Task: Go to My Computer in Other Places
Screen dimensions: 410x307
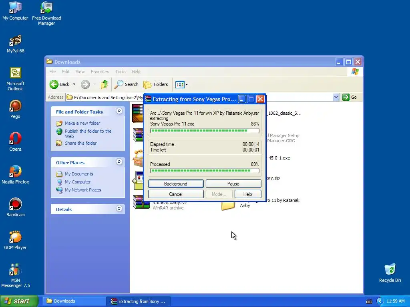Action: pyautogui.click(x=77, y=182)
